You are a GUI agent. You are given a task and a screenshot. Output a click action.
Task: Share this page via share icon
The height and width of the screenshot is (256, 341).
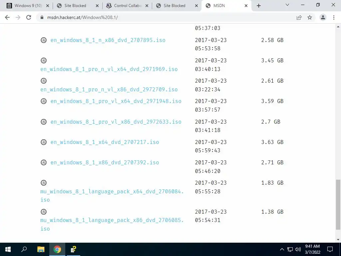click(x=299, y=17)
